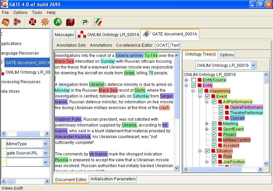The width and height of the screenshot is (273, 191).
Task: Click the orange folder toolbar icon
Action: tap(5, 22)
